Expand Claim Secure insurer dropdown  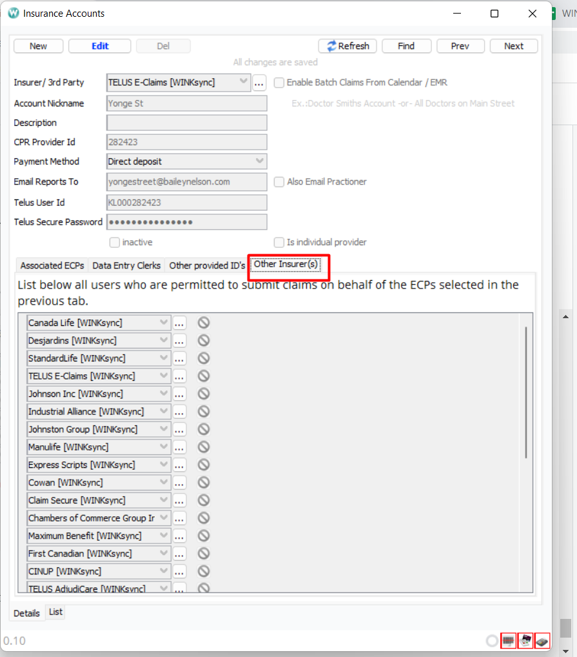[164, 500]
